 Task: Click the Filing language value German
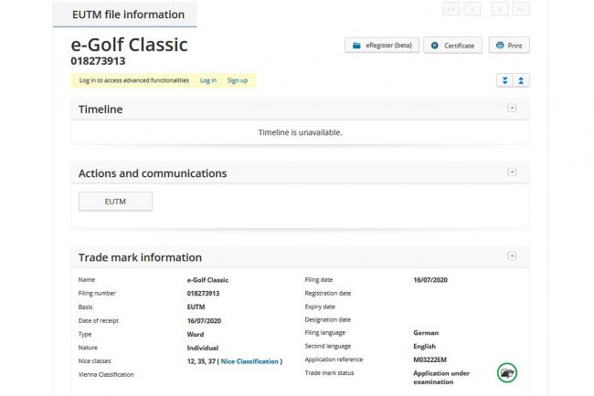pyautogui.click(x=426, y=333)
